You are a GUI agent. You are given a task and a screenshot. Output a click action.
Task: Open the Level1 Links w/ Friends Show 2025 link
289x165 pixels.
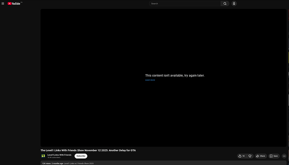click(79, 163)
